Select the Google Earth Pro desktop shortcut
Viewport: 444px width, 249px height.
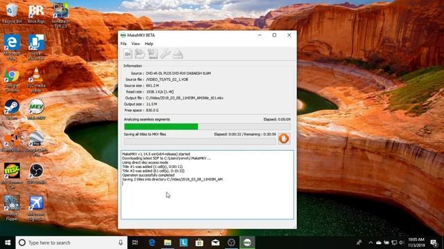36,143
